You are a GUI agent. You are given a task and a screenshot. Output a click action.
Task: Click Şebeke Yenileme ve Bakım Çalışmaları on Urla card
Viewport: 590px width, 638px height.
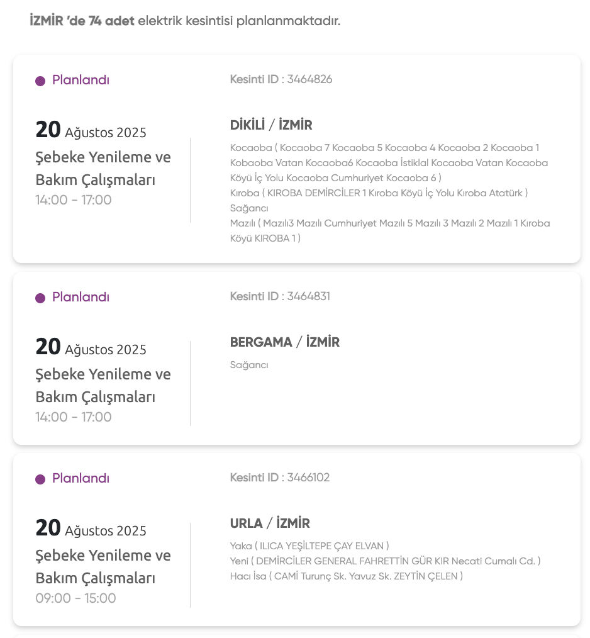coord(103,567)
